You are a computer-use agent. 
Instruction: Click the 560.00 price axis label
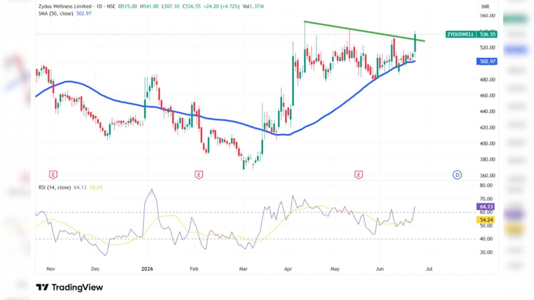(487, 16)
